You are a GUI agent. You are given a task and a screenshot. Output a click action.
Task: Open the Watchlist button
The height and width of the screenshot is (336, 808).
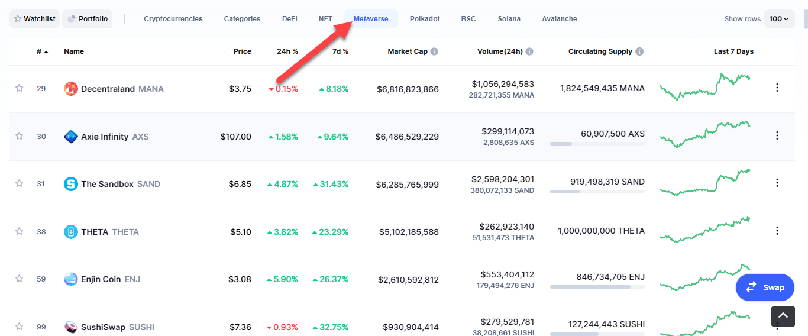[x=34, y=19]
